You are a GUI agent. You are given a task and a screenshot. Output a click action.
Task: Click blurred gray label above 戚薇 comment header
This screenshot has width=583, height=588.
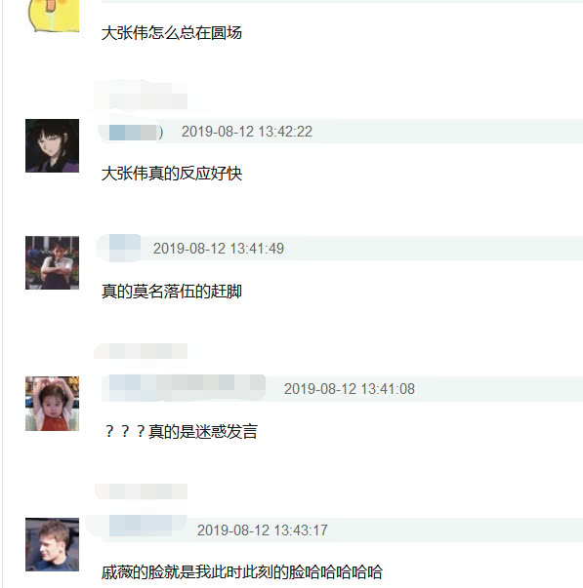pyautogui.click(x=142, y=491)
